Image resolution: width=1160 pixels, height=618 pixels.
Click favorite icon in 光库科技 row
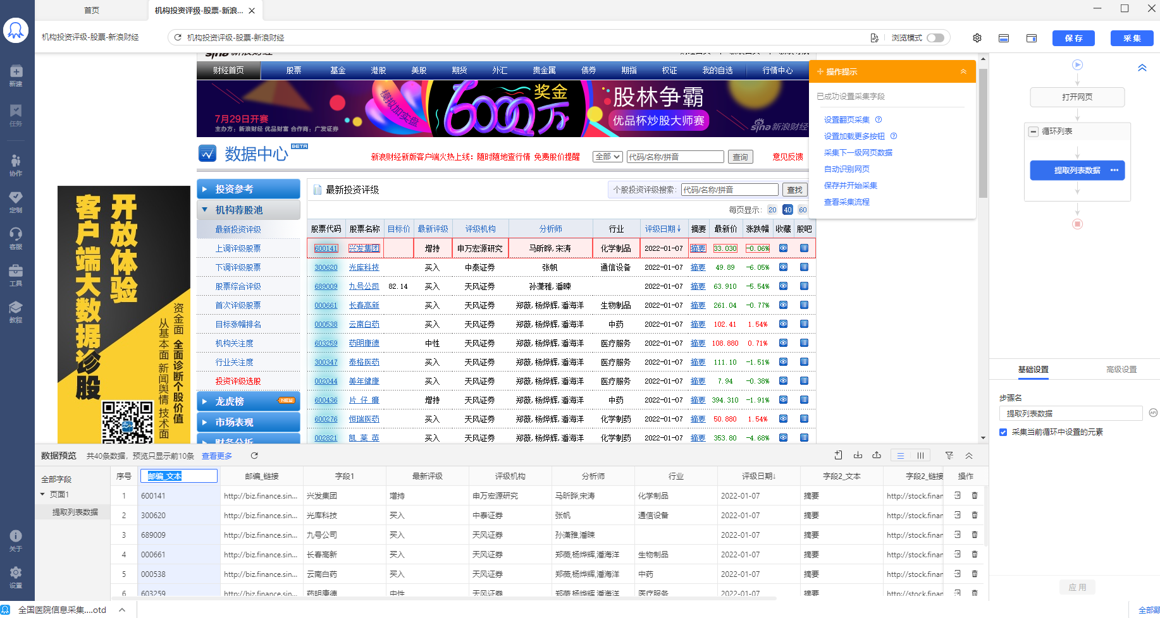(783, 267)
